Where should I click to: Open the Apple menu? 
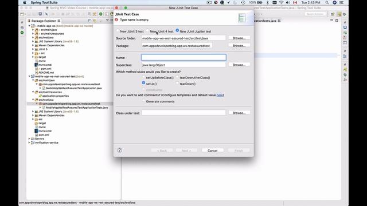point(24,2)
